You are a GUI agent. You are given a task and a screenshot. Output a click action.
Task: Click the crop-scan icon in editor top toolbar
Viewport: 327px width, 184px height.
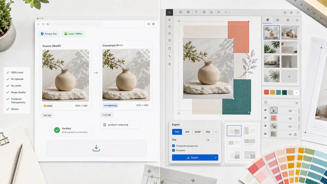[219, 12]
